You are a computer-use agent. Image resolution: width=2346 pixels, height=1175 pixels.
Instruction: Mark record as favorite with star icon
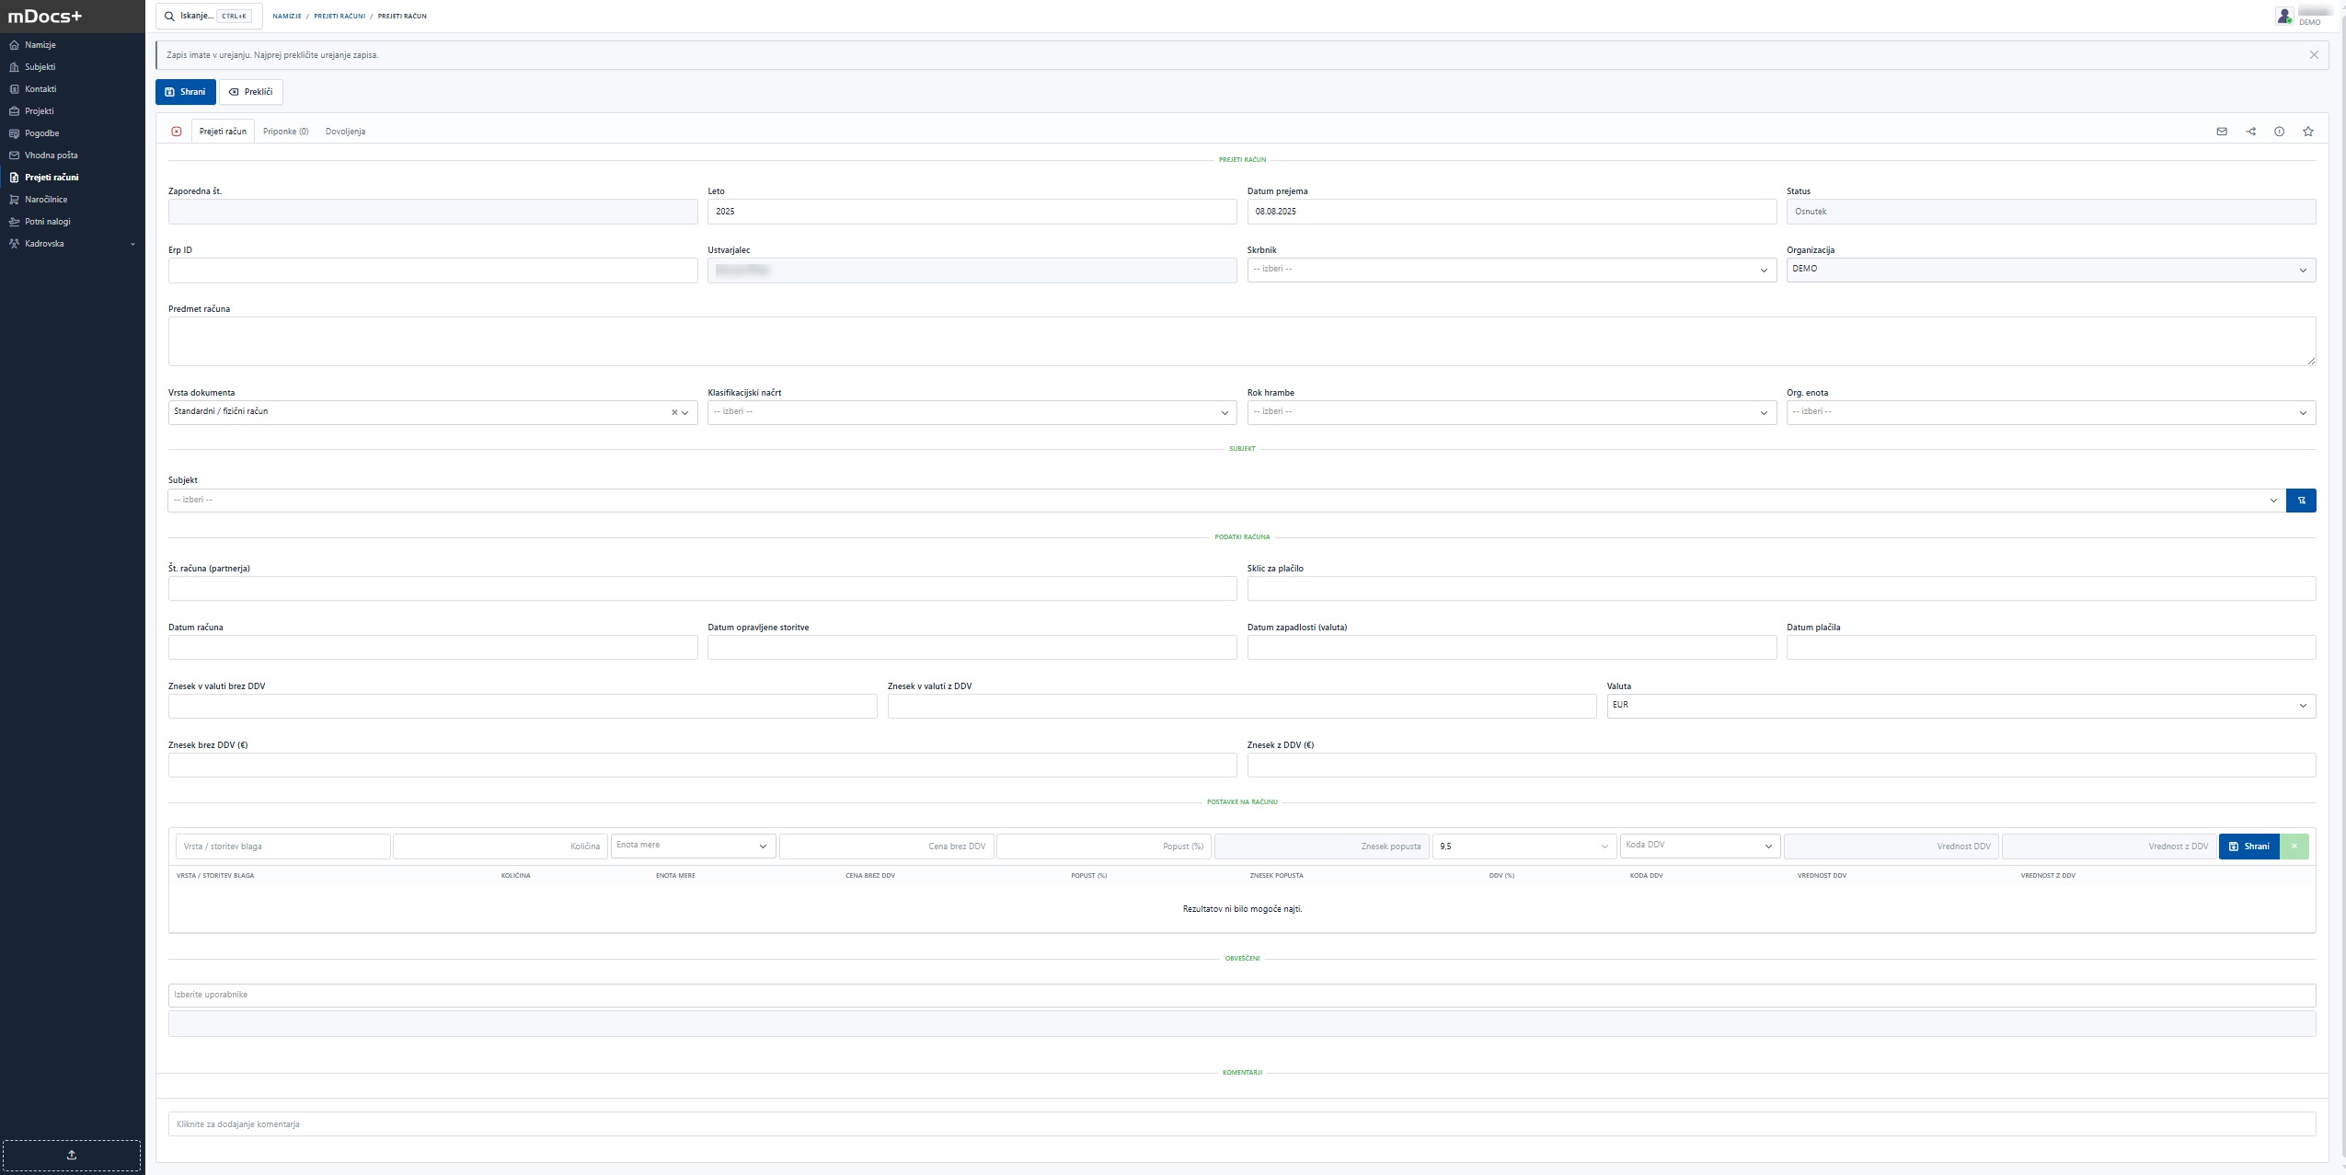click(2308, 132)
